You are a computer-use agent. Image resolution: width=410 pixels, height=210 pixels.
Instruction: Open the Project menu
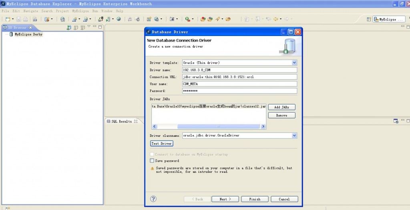[62, 11]
